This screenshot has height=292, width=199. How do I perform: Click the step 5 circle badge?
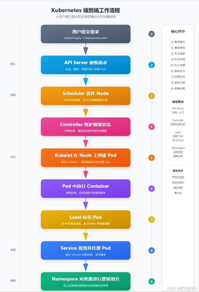[x=152, y=158]
